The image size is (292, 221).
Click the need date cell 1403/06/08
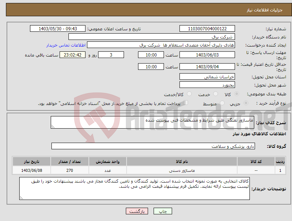pyautogui.click(x=32, y=170)
